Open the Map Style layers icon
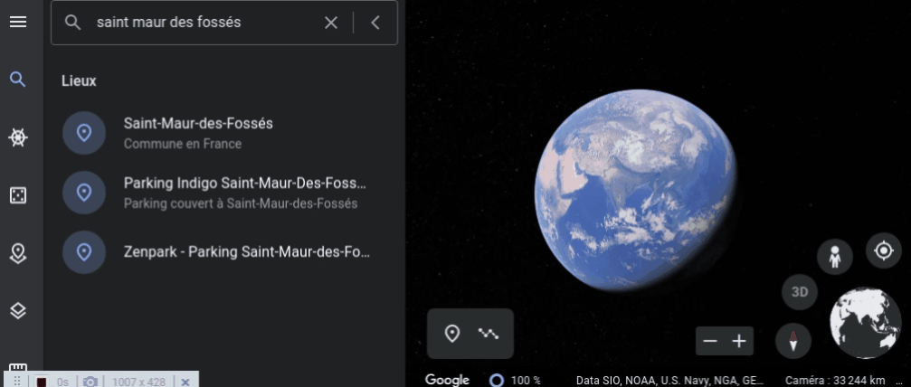Image resolution: width=911 pixels, height=387 pixels. (x=18, y=311)
